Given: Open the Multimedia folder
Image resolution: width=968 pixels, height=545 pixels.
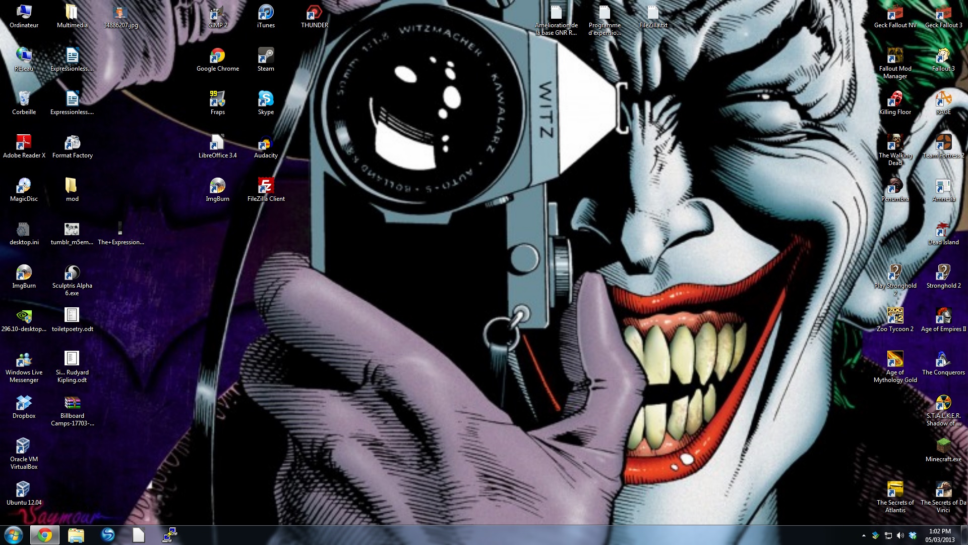Looking at the screenshot, I should click(72, 16).
